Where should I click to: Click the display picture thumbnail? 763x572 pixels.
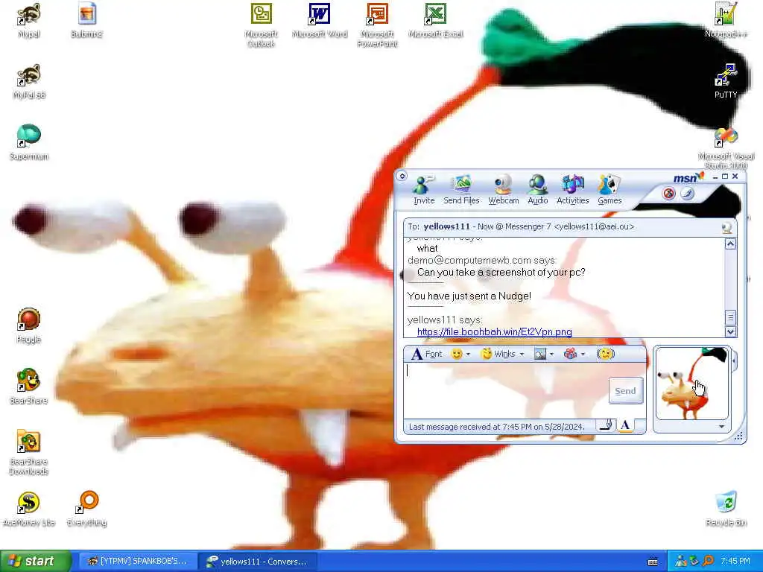point(691,384)
